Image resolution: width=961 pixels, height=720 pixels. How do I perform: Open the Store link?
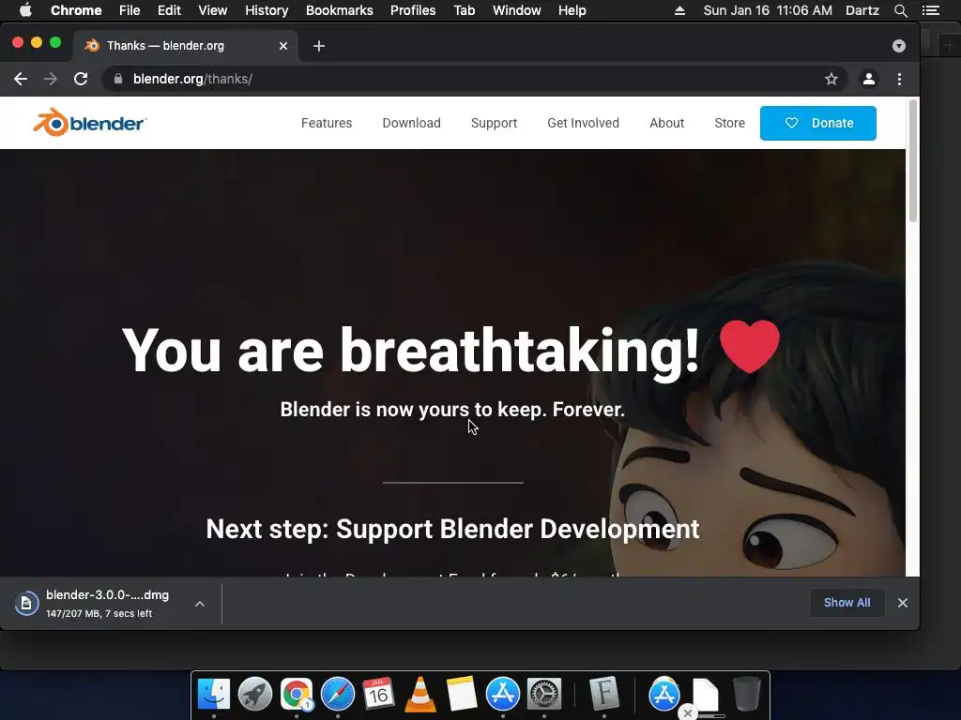[730, 123]
